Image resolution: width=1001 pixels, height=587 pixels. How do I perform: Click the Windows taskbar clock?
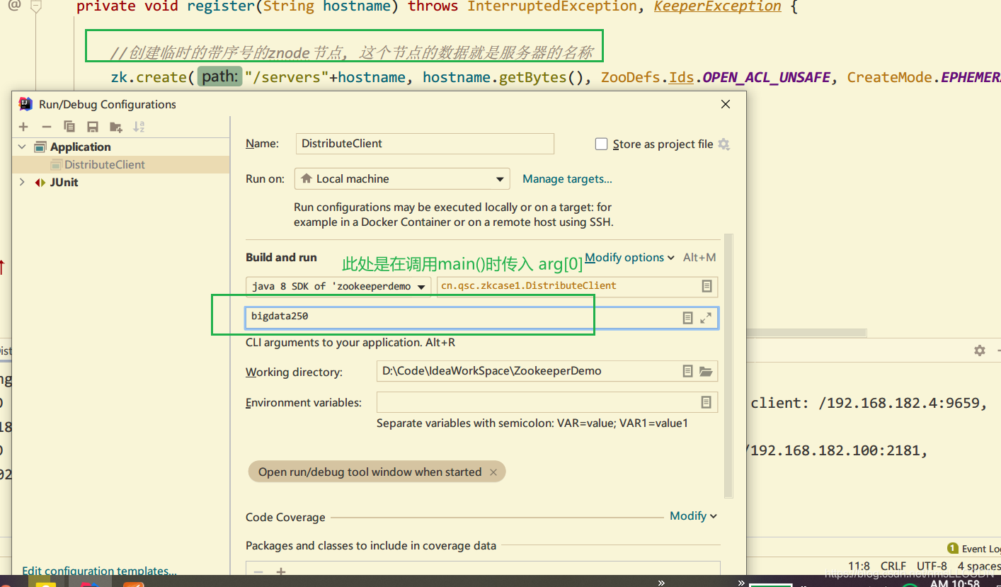click(x=955, y=582)
